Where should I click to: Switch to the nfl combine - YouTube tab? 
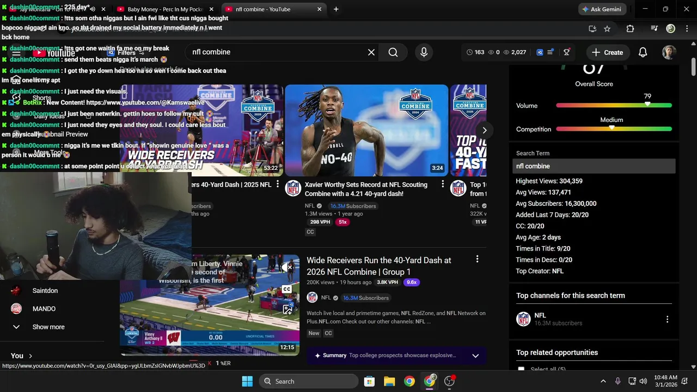[273, 9]
